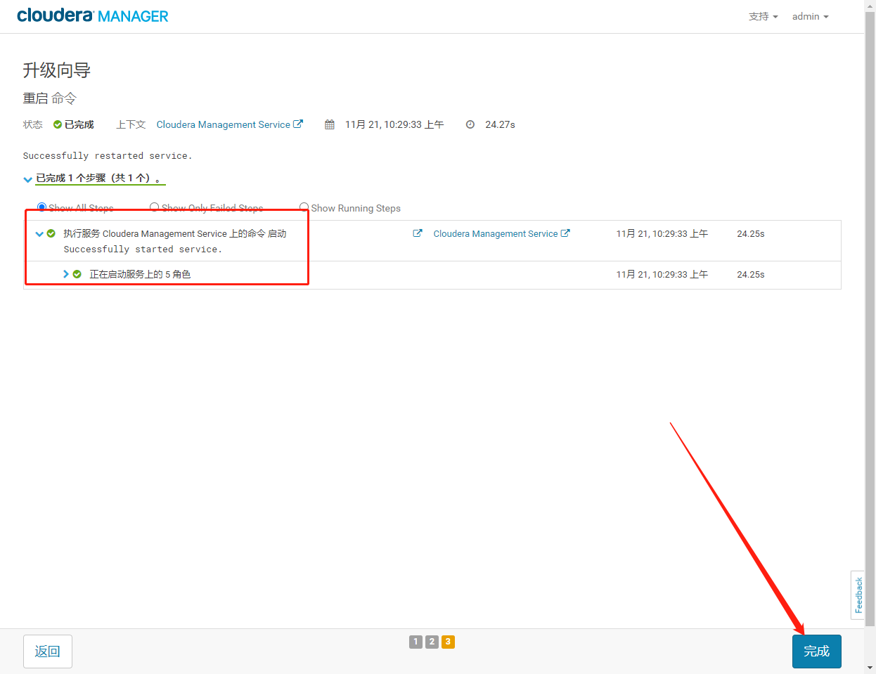876x674 pixels.
Task: Open Cloudera Management Service link in the step row
Action: coord(495,233)
